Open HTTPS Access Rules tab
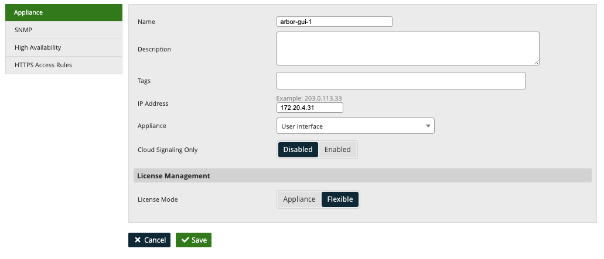This screenshot has width=604, height=259. click(63, 65)
